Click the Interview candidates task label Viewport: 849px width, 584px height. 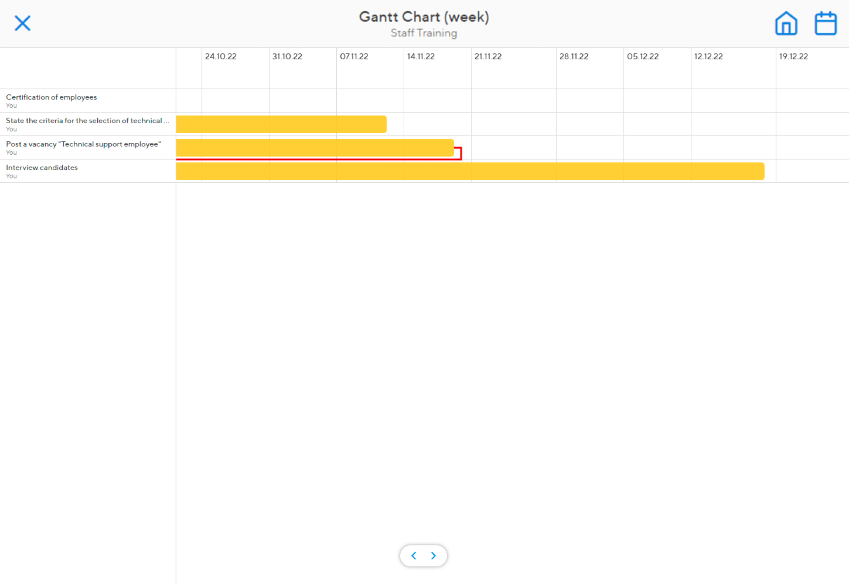pos(41,167)
